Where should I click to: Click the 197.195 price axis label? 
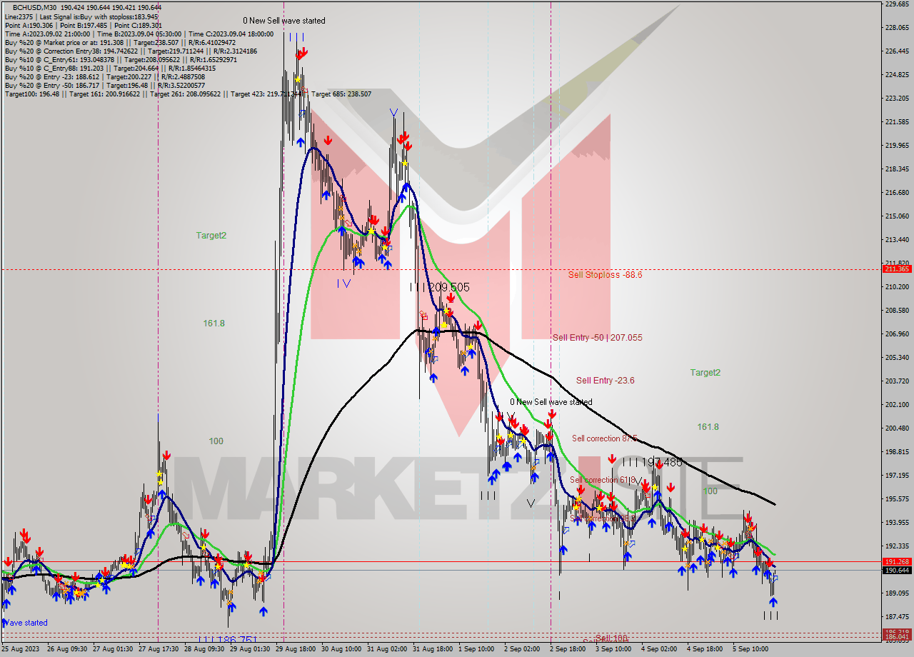[897, 476]
